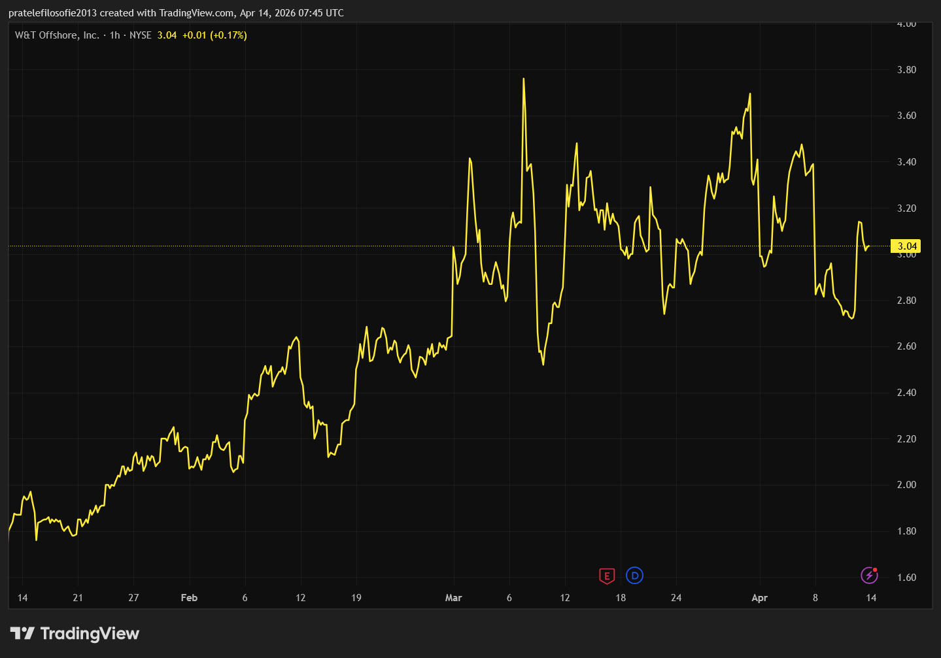
Task: Click the Feb label on time axis
Action: (189, 598)
